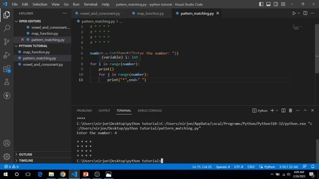Kill the terminal with trash icon
This screenshot has height=179, width=319.
(291, 110)
